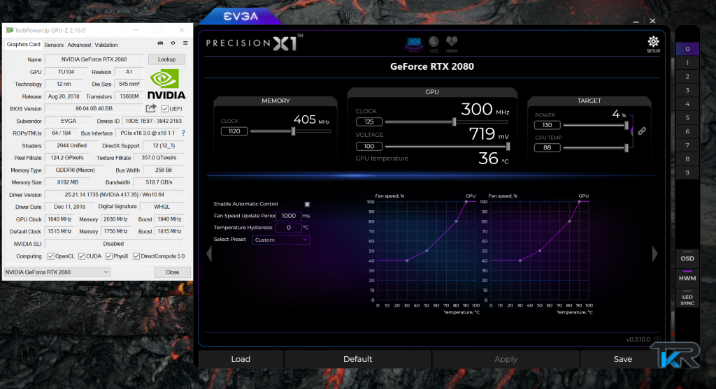716x389 pixels.
Task: Toggle LED SYNC in the sidebar
Action: (x=687, y=299)
